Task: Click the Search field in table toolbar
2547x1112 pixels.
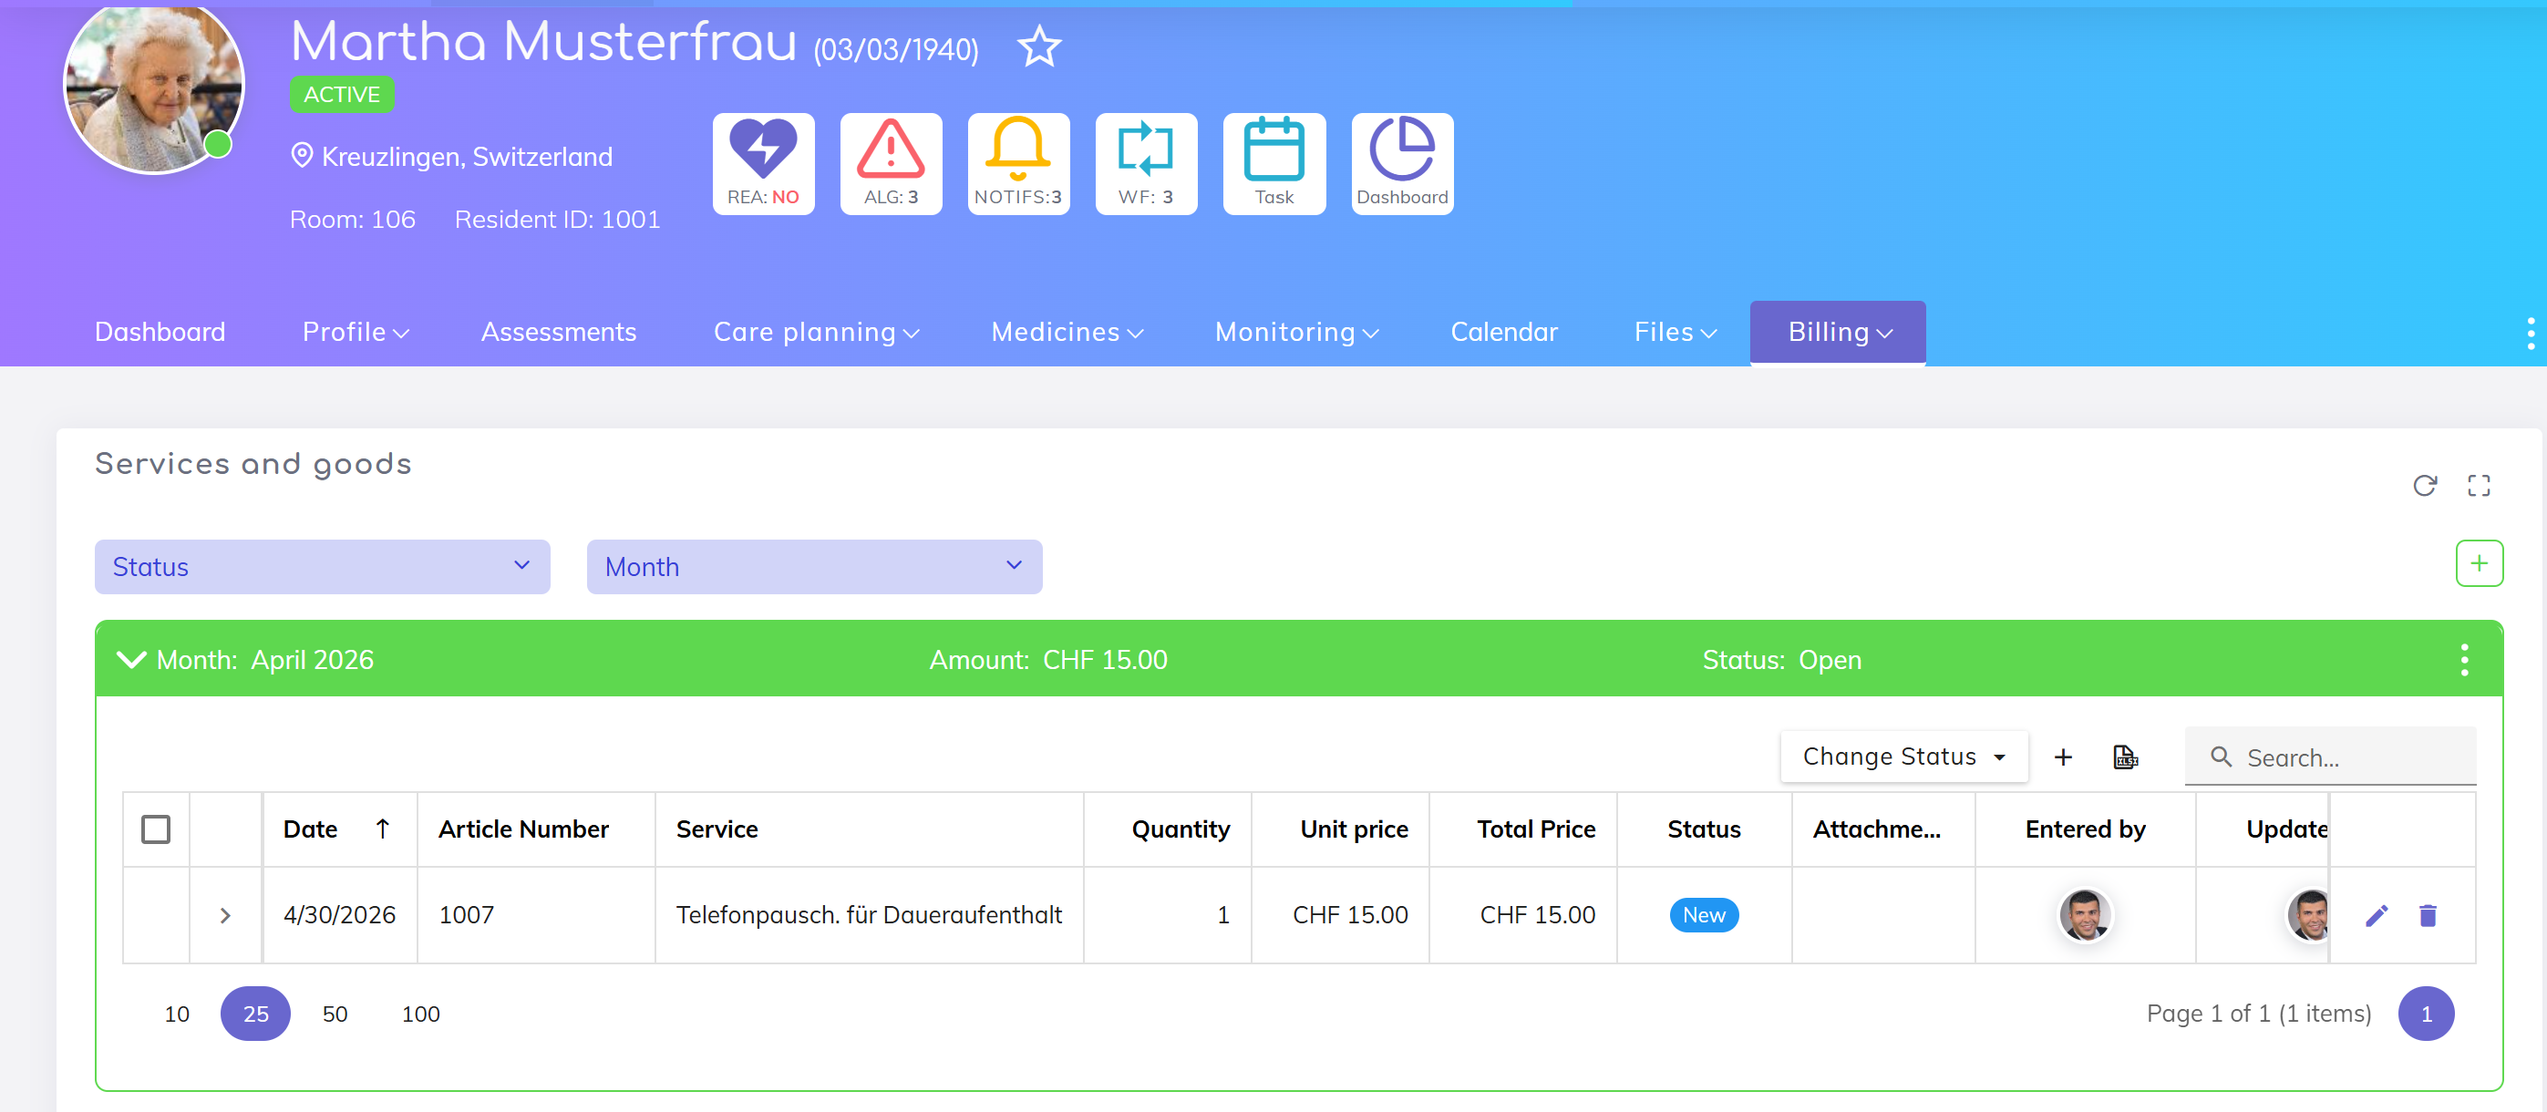Action: tap(2344, 757)
